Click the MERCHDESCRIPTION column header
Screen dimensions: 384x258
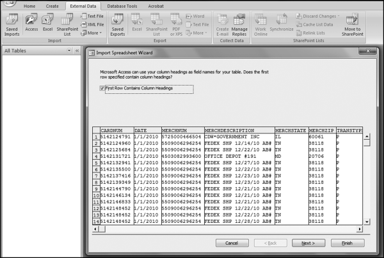click(x=239, y=130)
